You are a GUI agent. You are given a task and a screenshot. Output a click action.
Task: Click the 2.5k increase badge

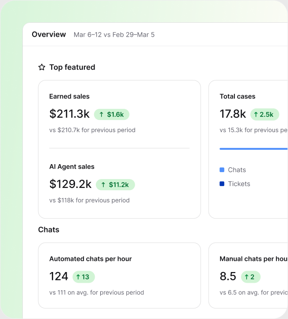pos(265,114)
